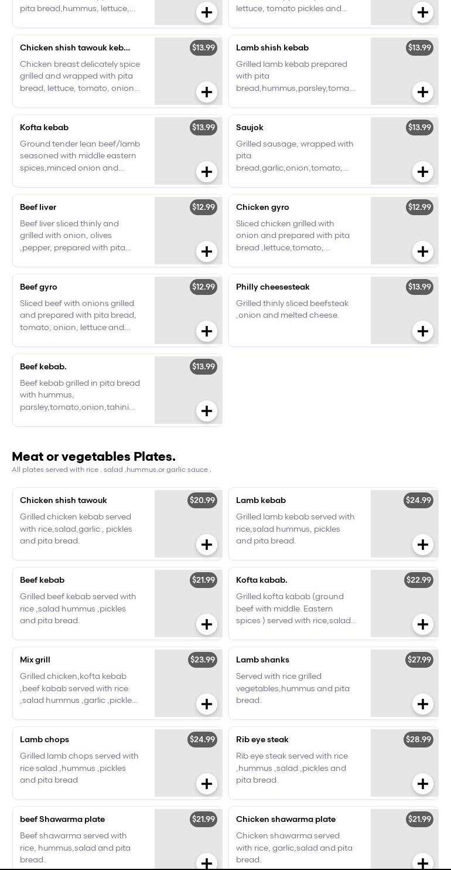Add Chicken shish tawouk kebab wrap to cart
Image resolution: width=451 pixels, height=870 pixels.
pyautogui.click(x=207, y=92)
